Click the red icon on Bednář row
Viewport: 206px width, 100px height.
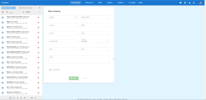tap(38, 58)
